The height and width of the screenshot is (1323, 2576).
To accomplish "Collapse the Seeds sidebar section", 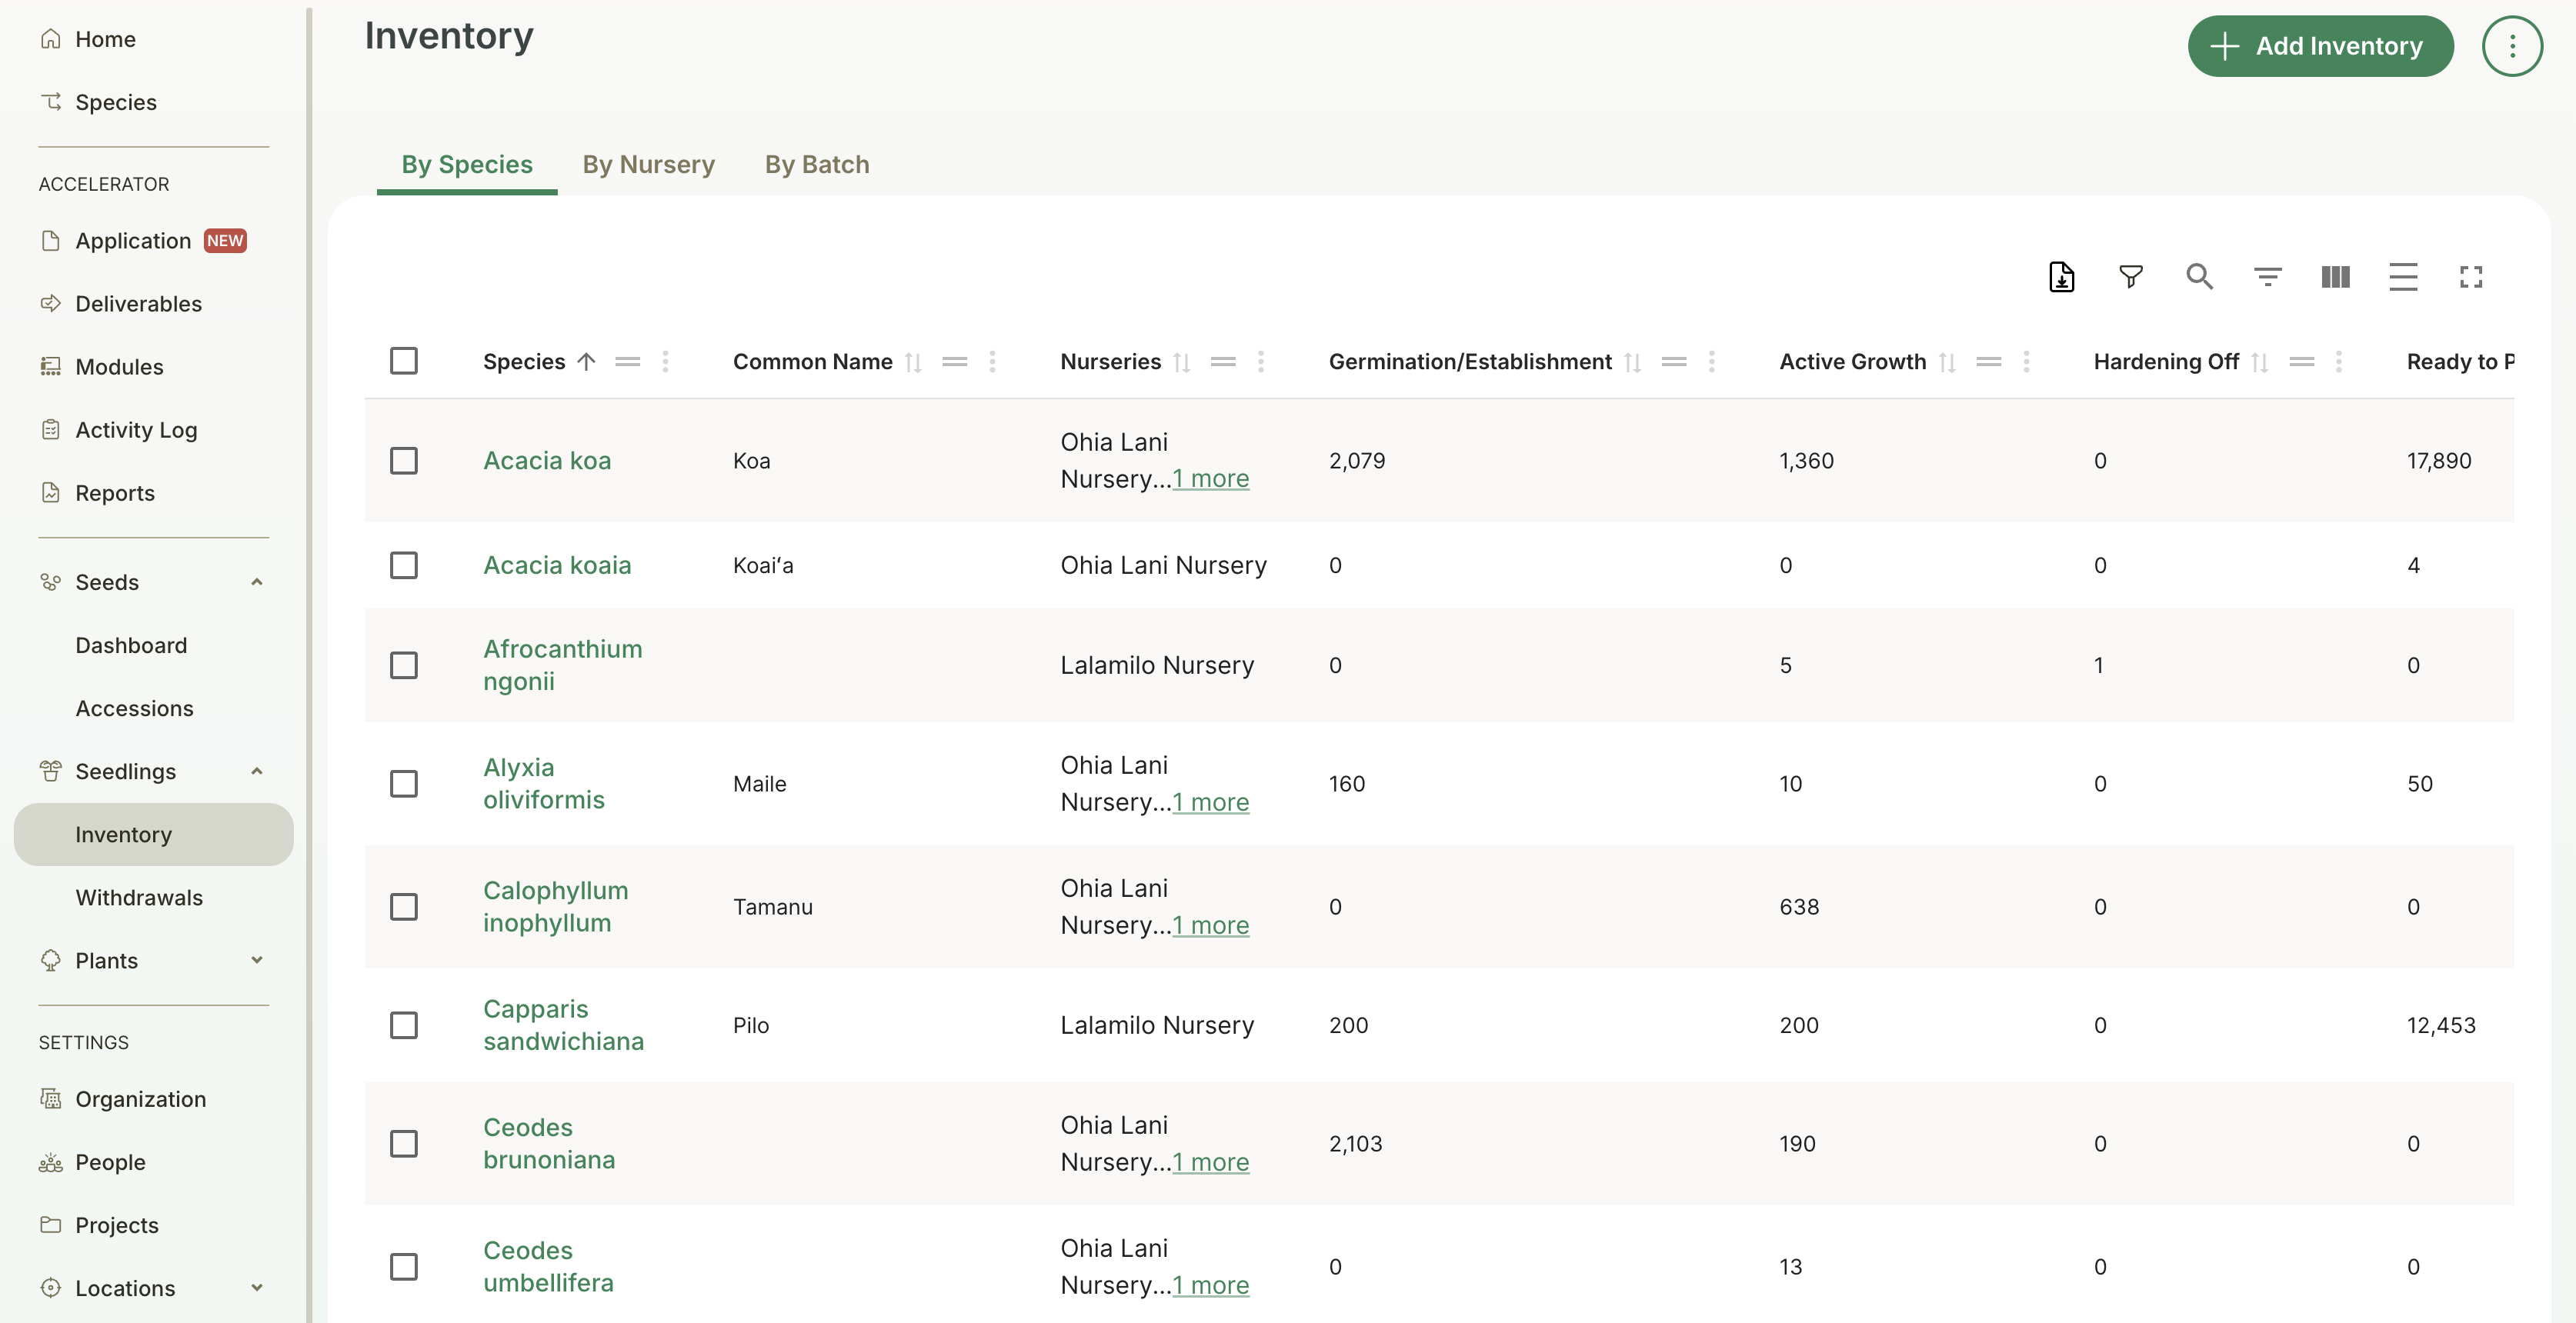I will (257, 582).
